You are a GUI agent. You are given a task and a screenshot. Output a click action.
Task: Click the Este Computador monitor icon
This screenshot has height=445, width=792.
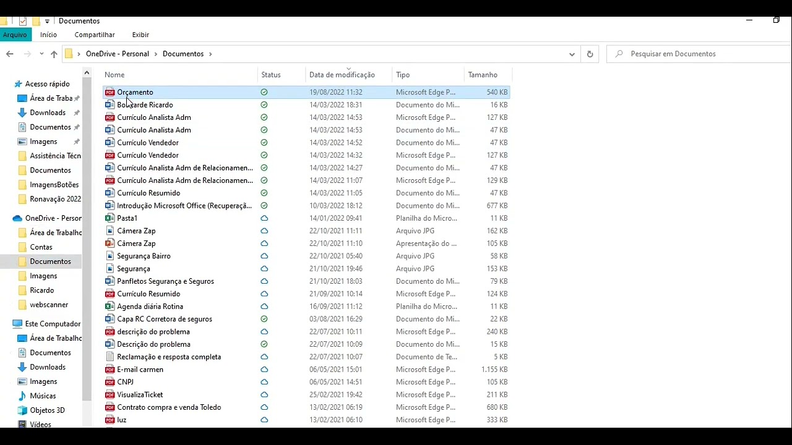[17, 324]
